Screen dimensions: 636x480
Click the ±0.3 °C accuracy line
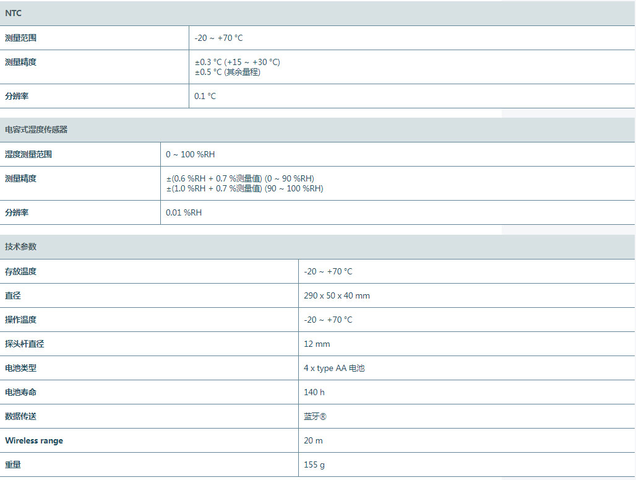coord(238,62)
